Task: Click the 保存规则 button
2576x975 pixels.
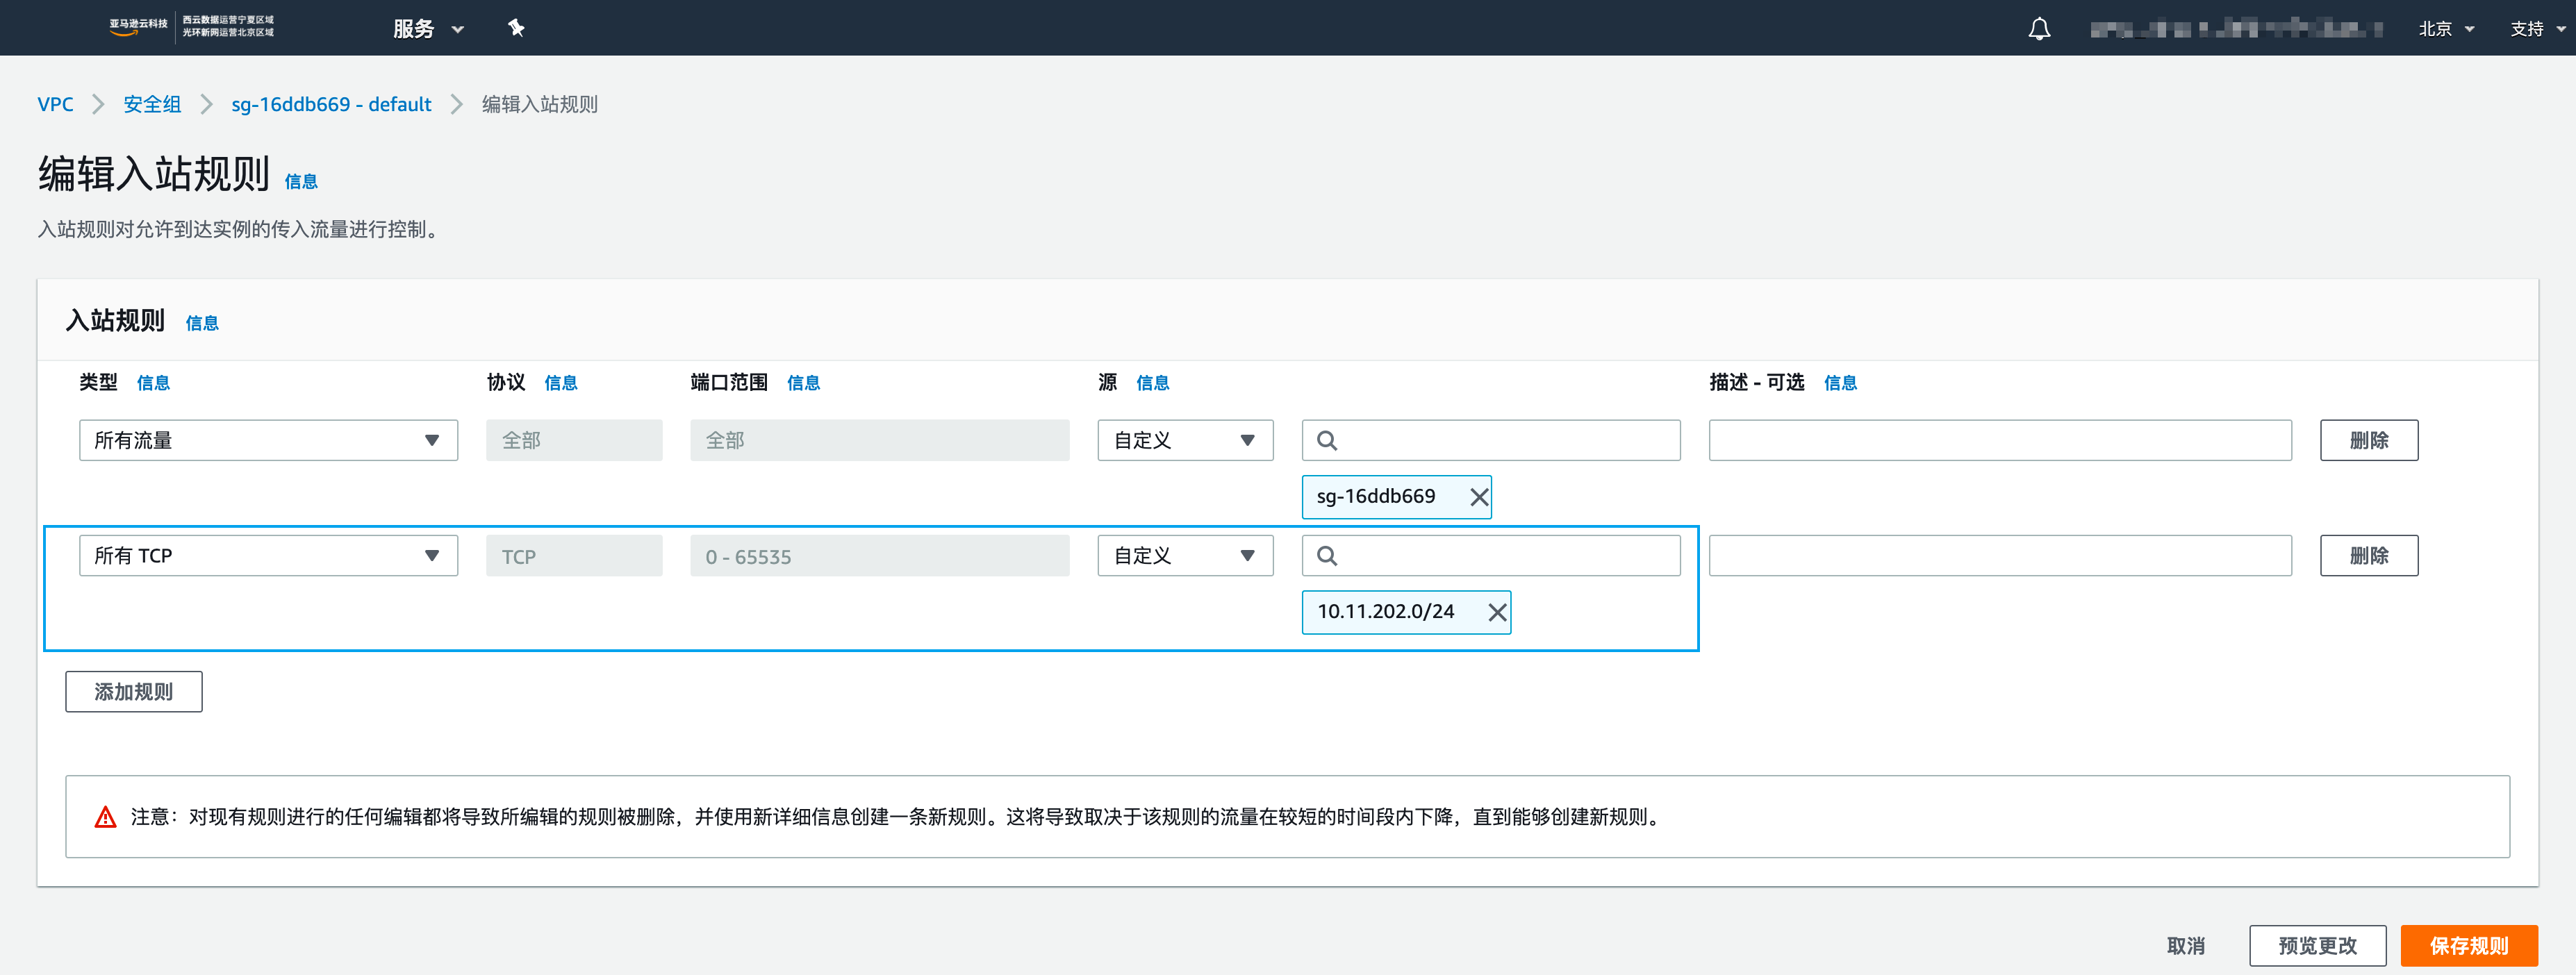Action: point(2468,945)
